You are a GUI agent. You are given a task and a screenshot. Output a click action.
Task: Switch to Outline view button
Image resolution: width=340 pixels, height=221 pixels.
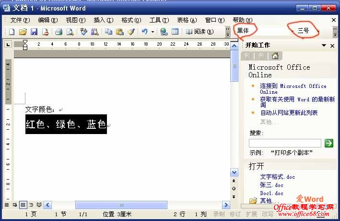pos(31,205)
